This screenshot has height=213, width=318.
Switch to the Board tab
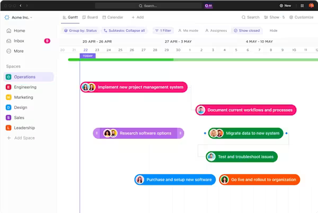coord(90,18)
